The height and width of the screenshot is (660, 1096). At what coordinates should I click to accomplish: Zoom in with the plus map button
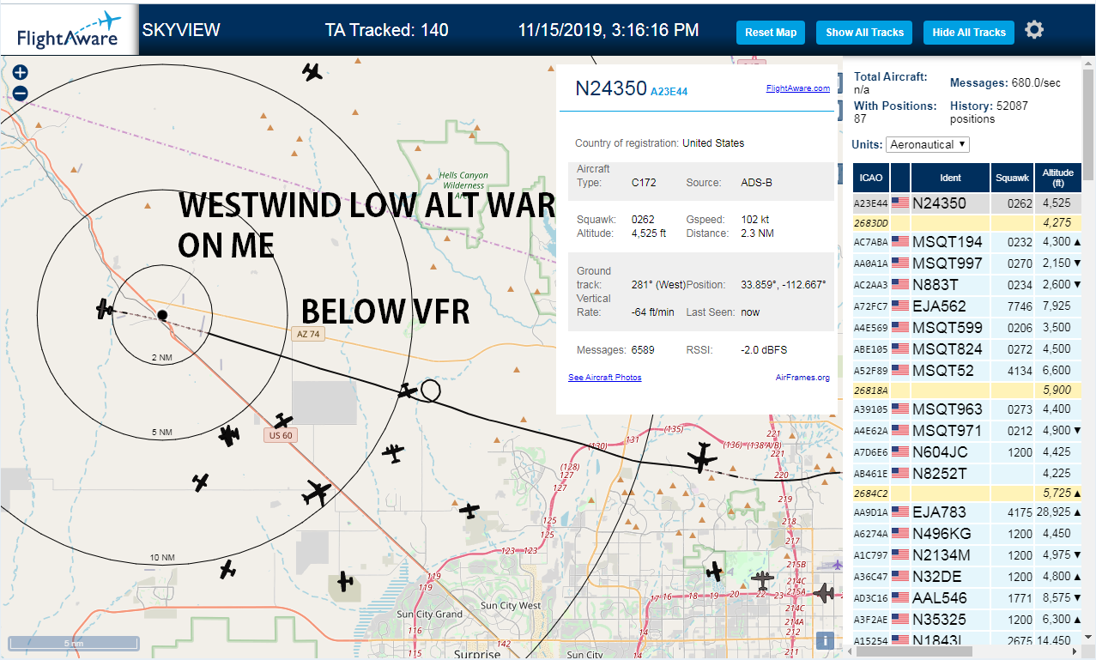coord(21,74)
